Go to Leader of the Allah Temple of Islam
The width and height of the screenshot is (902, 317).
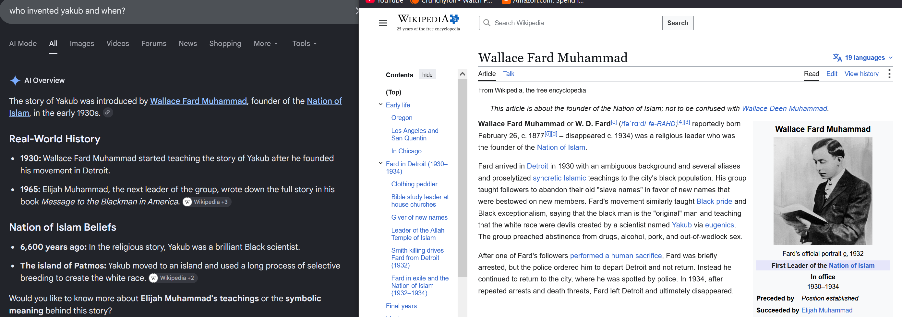[x=418, y=234]
